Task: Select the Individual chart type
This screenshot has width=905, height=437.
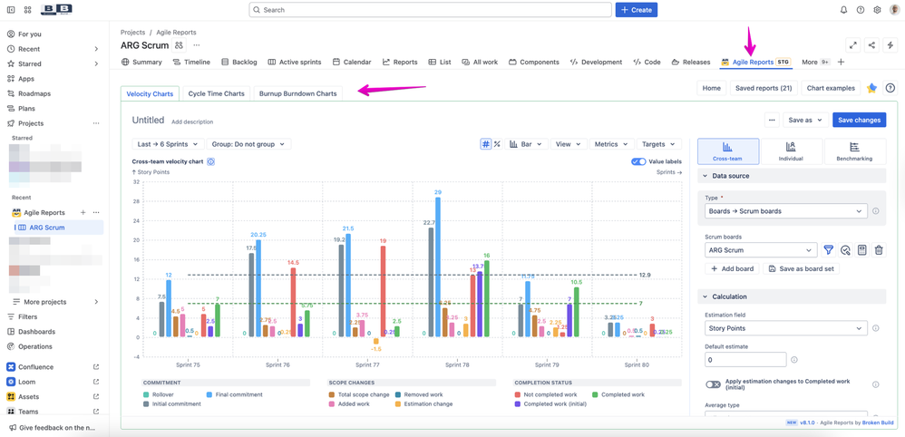Action: 790,151
